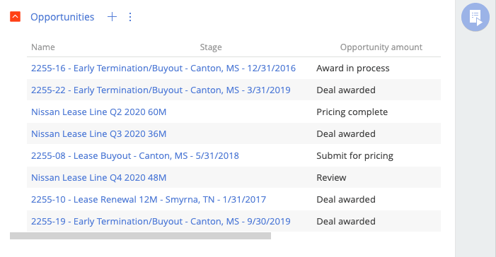Open 2255-10 Lease Renewal 12M Smyrna link

[149, 200]
